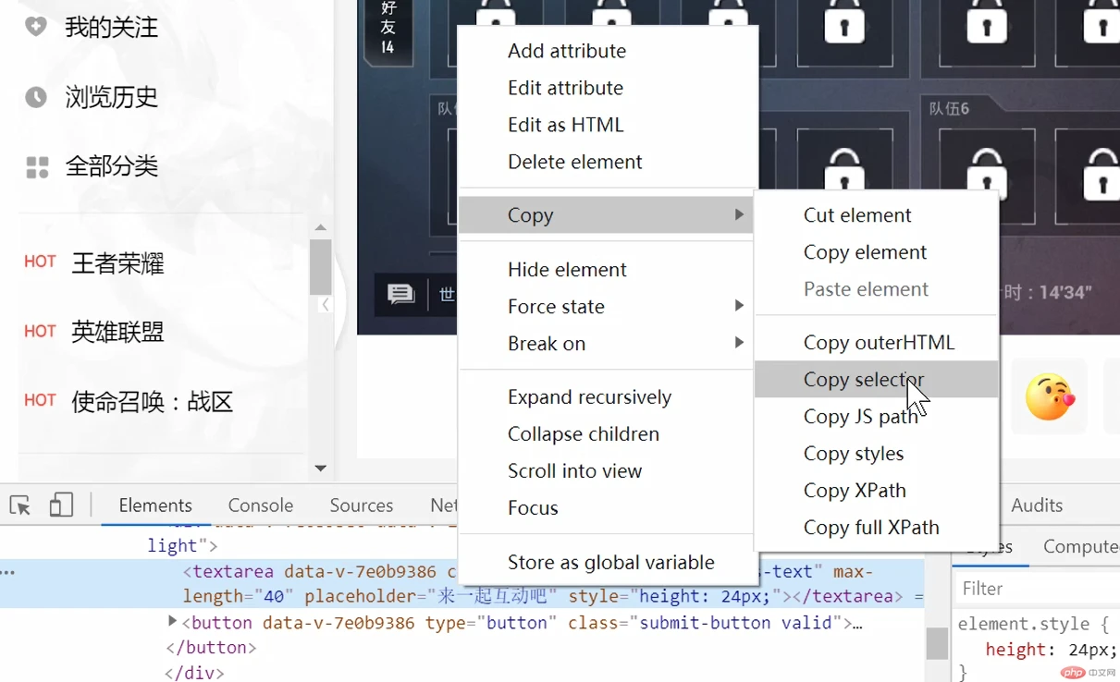Click the grid icon beside 全部分类
The height and width of the screenshot is (682, 1120).
pos(37,167)
